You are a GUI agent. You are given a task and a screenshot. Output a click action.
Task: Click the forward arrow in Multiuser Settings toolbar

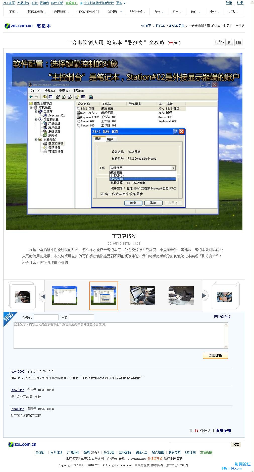point(37,97)
